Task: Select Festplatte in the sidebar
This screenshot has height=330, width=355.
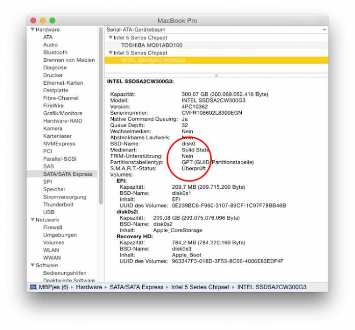Action: [56, 90]
